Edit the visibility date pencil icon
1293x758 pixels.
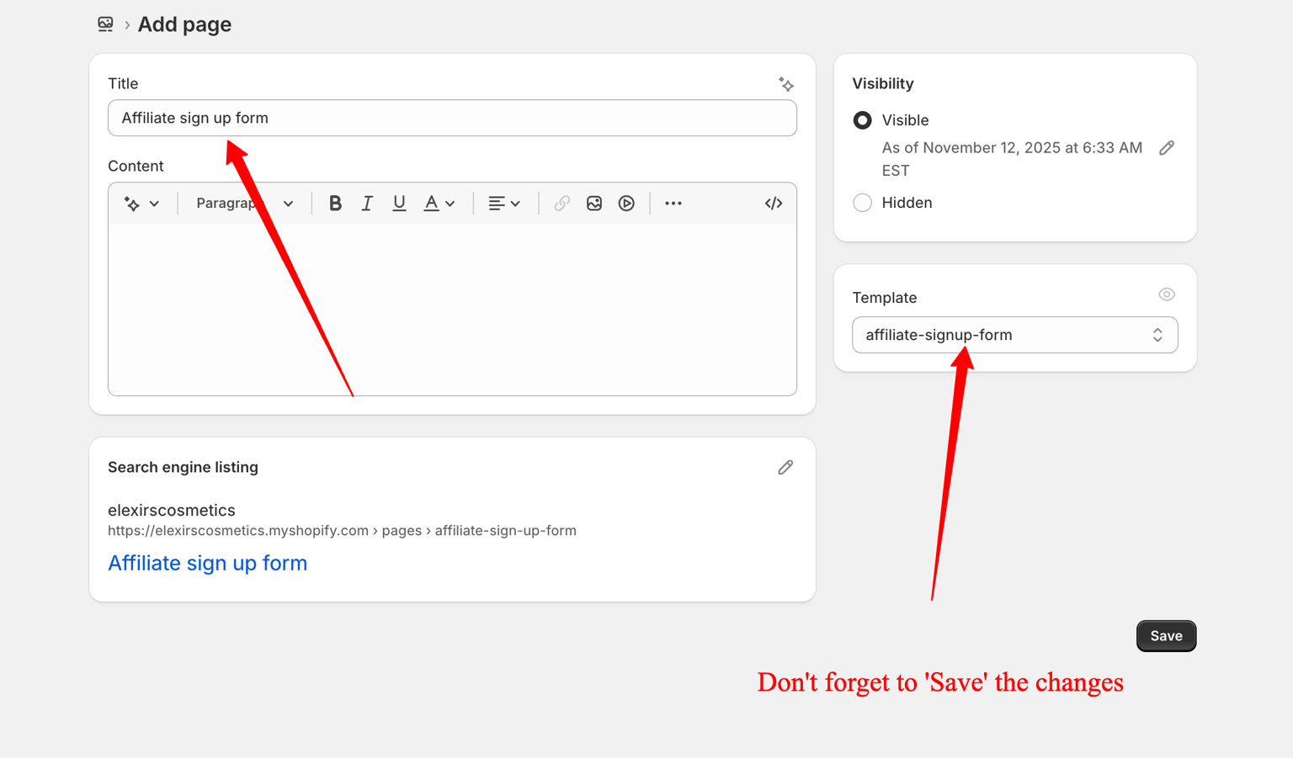(1166, 148)
